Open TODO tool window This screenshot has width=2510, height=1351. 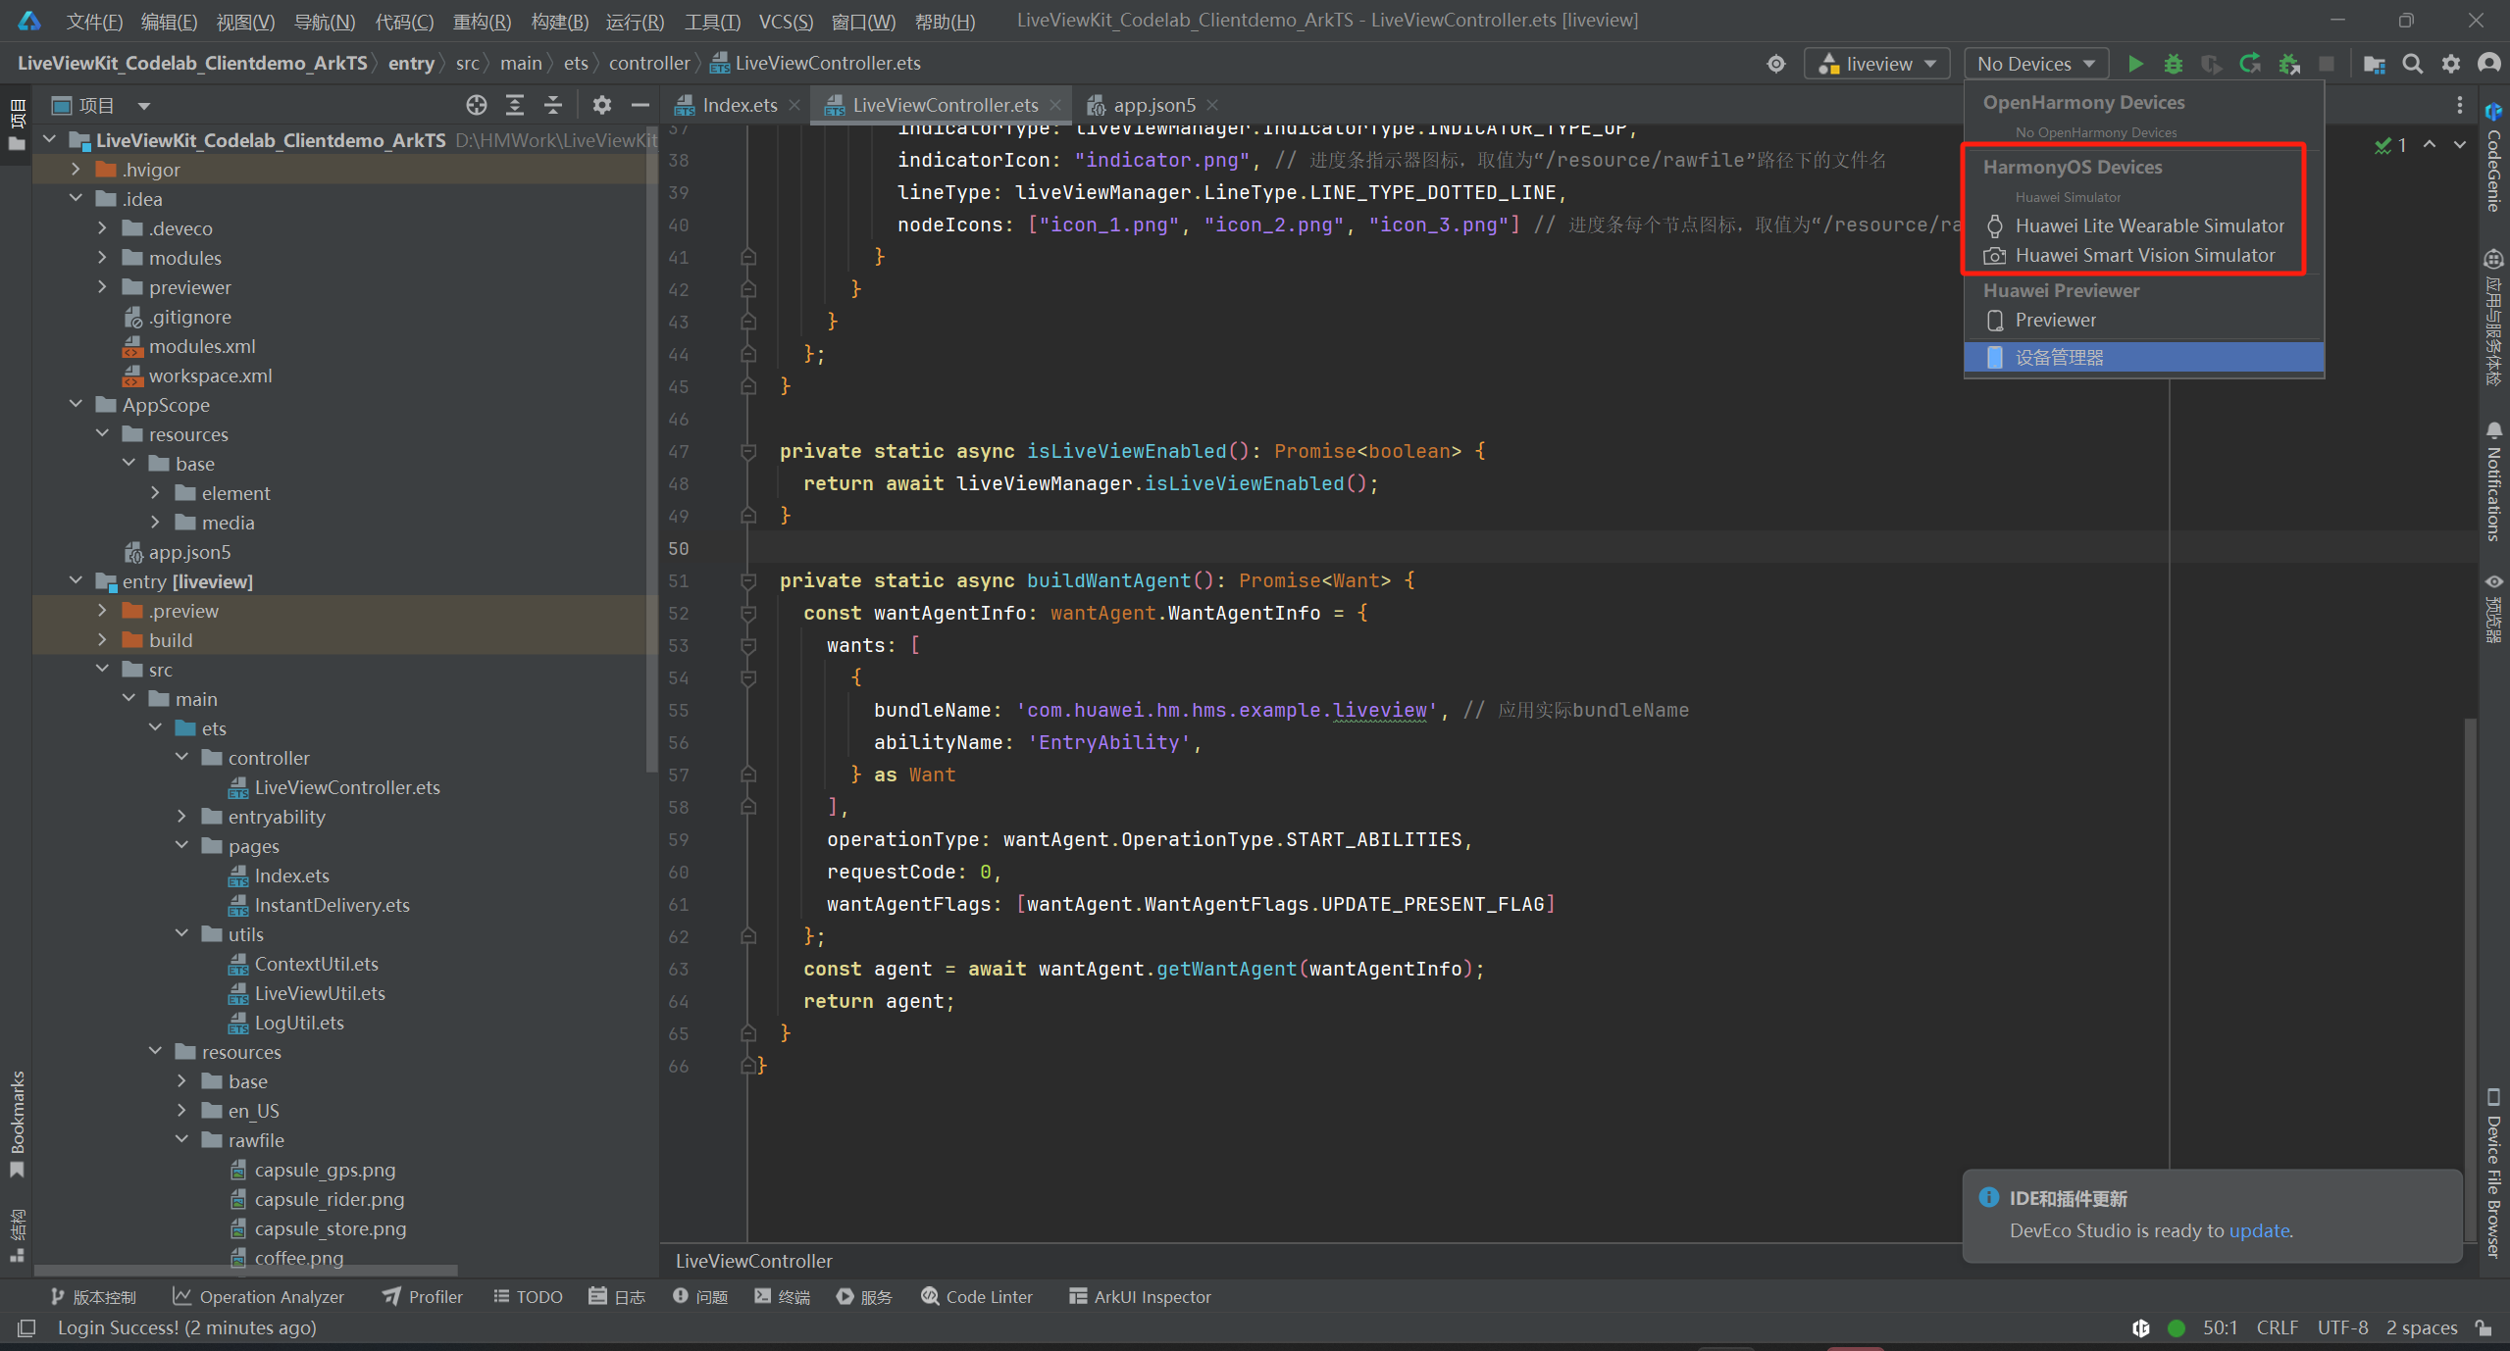(528, 1296)
